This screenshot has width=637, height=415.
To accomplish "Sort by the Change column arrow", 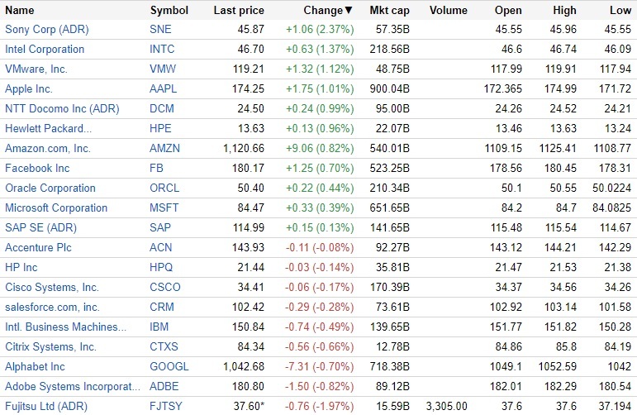I will (348, 11).
